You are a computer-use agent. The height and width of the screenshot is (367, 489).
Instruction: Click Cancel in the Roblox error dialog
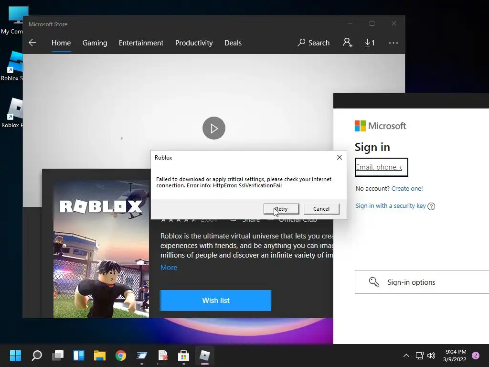(x=321, y=209)
